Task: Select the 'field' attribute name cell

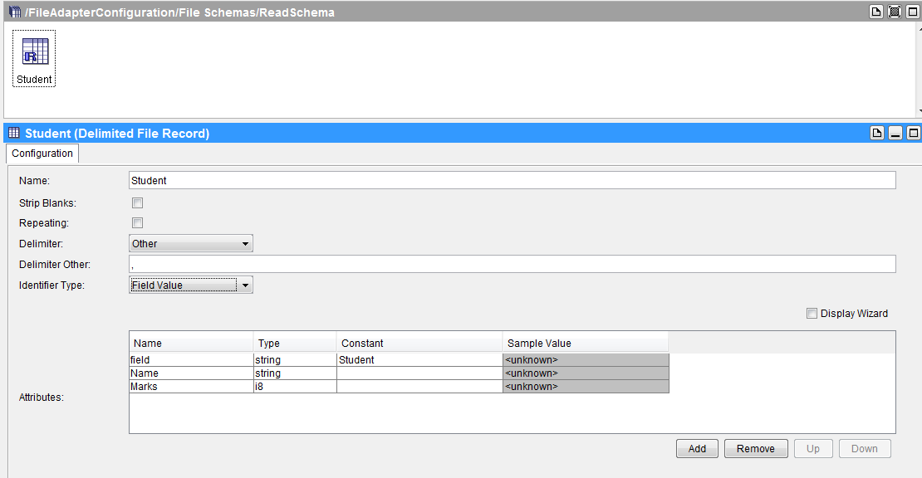Action: pyautogui.click(x=191, y=360)
